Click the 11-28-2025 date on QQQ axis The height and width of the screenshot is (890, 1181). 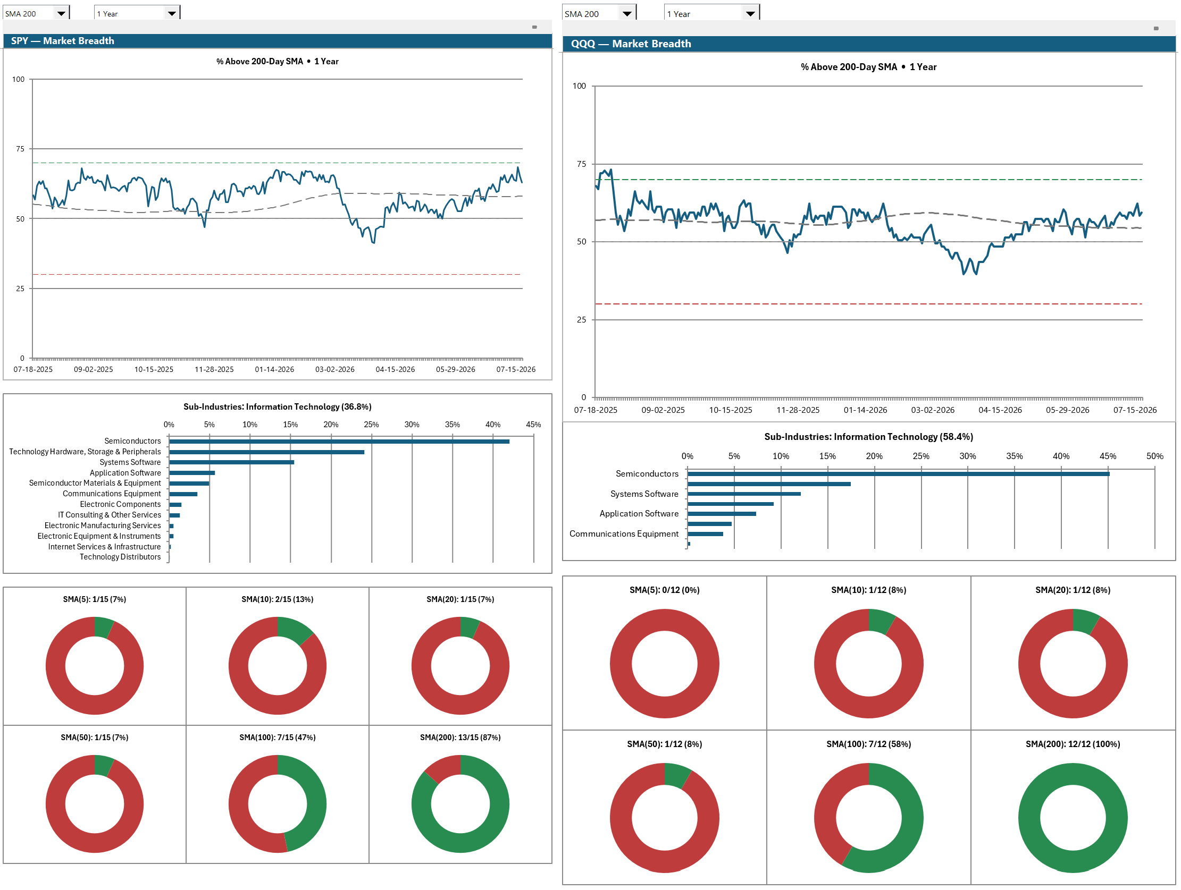point(798,410)
